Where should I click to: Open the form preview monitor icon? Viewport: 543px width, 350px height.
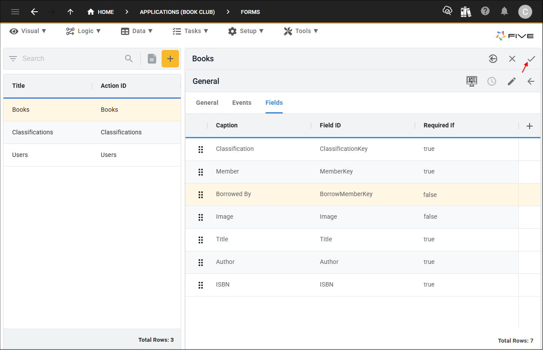pos(472,81)
